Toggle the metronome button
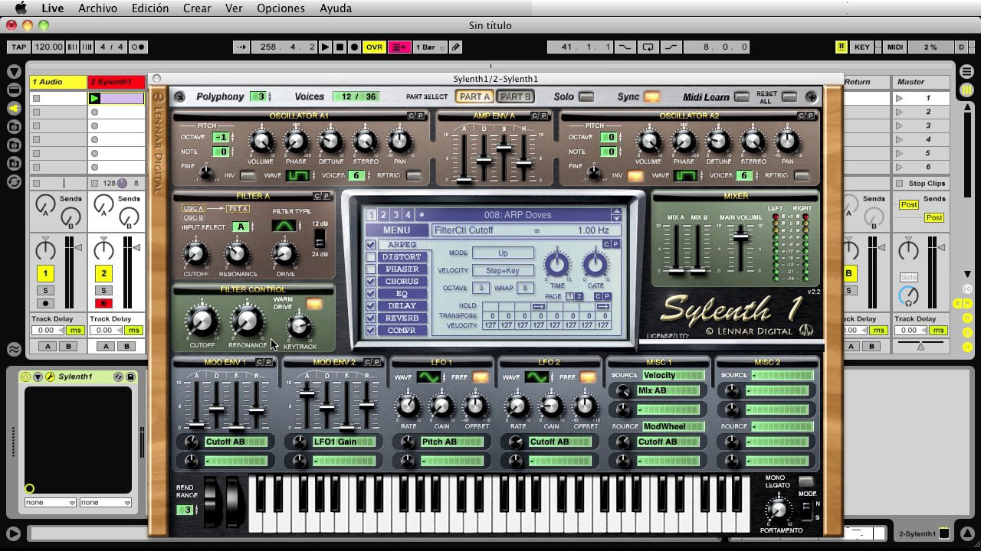 click(x=138, y=47)
